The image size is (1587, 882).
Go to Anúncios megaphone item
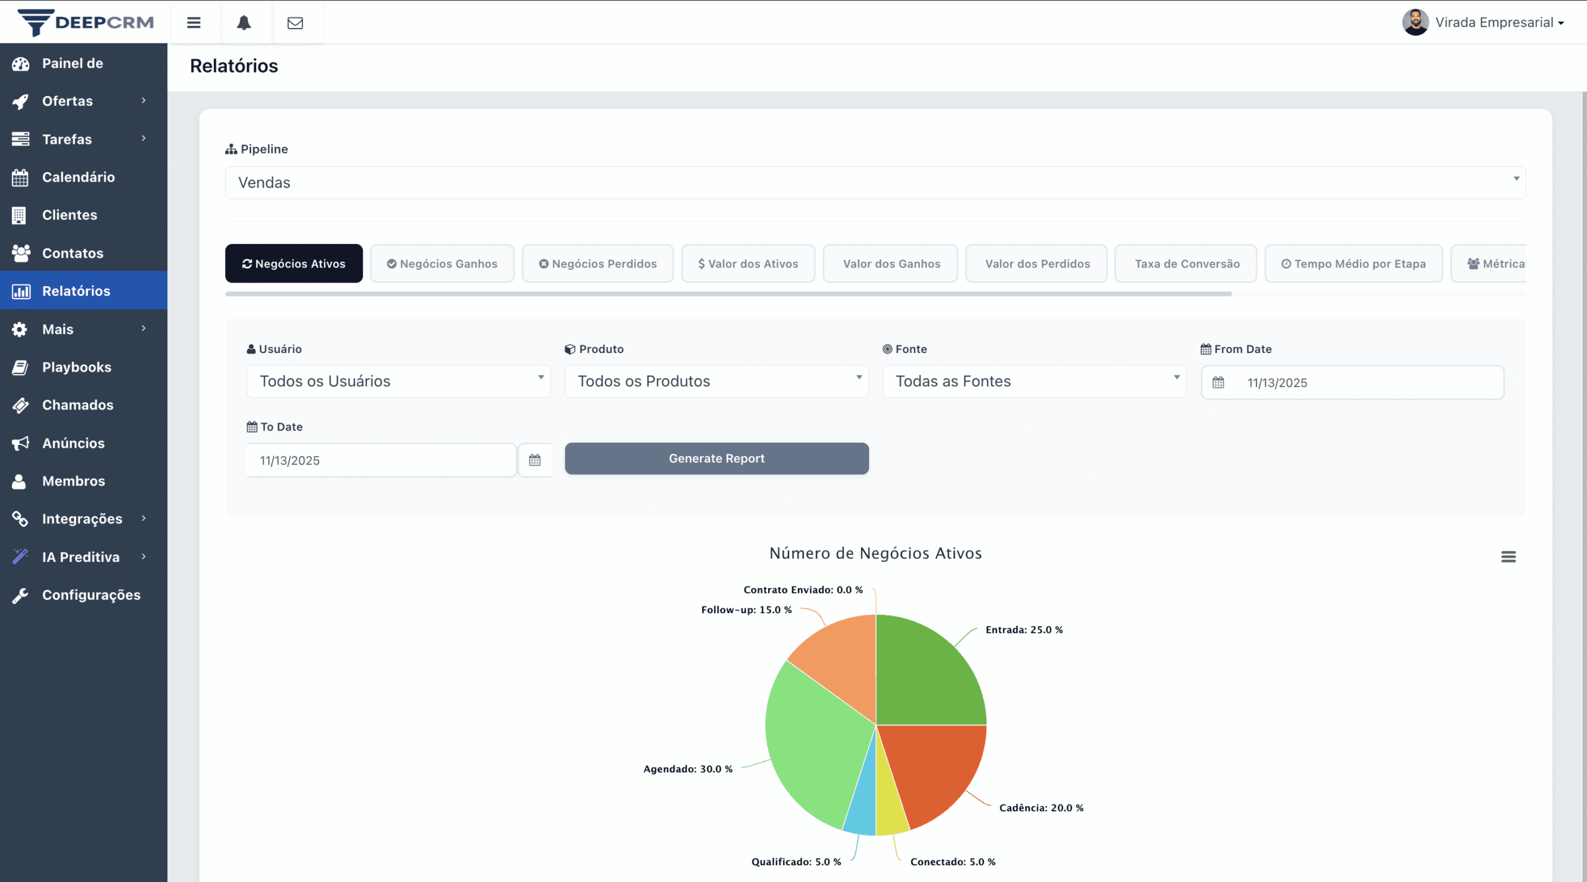click(x=73, y=443)
